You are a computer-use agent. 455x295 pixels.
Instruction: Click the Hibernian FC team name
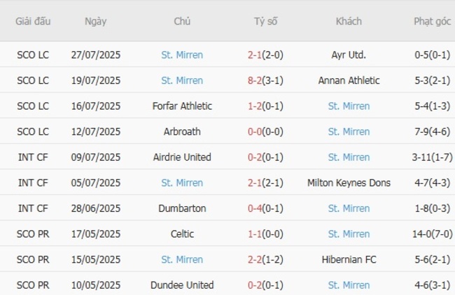point(349,259)
